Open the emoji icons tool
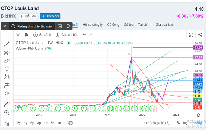 7,93
